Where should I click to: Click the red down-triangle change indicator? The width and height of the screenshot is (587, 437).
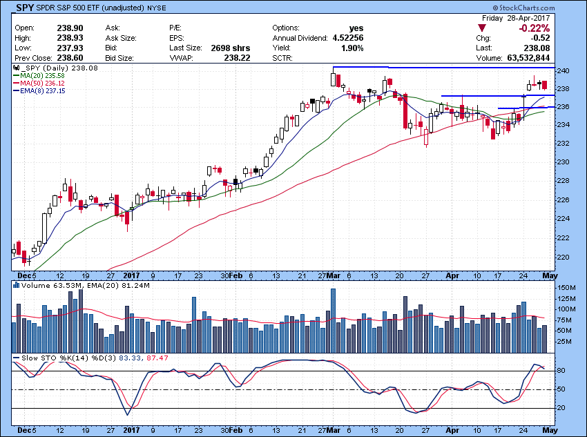tap(482, 28)
